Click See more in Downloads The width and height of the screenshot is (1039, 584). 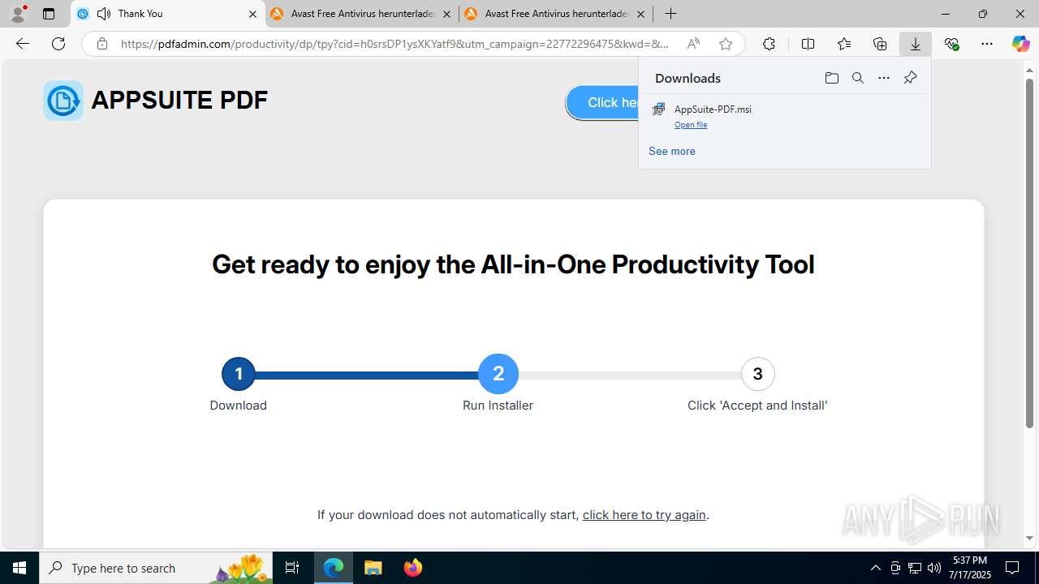[671, 151]
